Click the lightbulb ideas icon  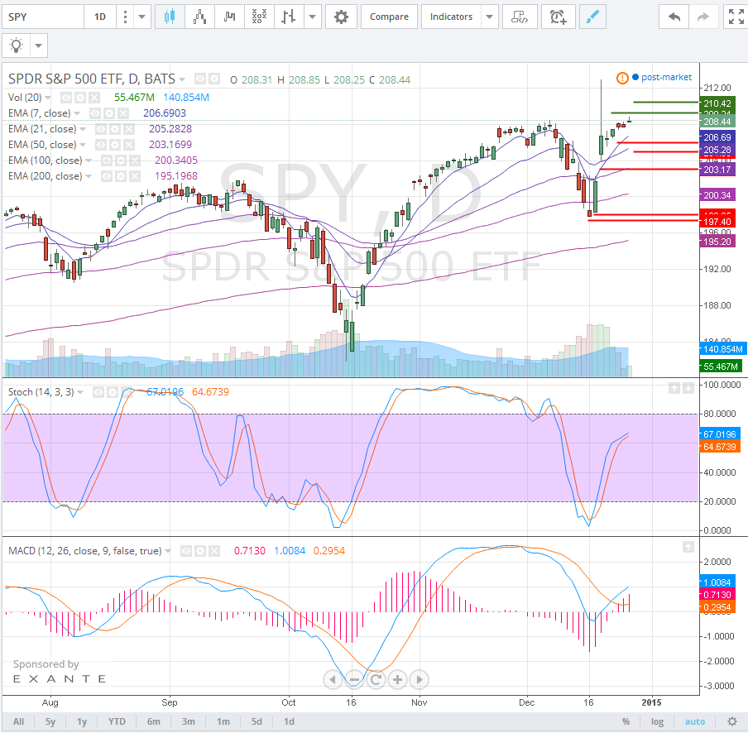[17, 46]
